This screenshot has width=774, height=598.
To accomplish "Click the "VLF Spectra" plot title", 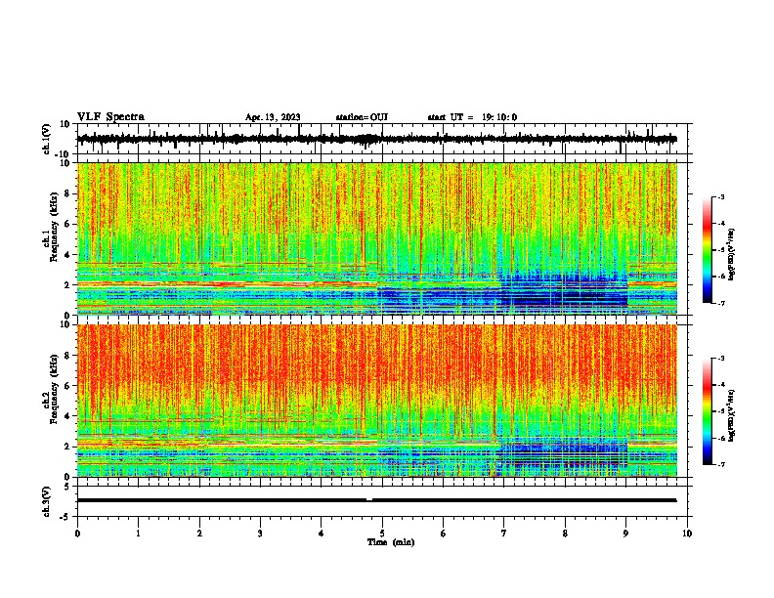I will point(110,117).
